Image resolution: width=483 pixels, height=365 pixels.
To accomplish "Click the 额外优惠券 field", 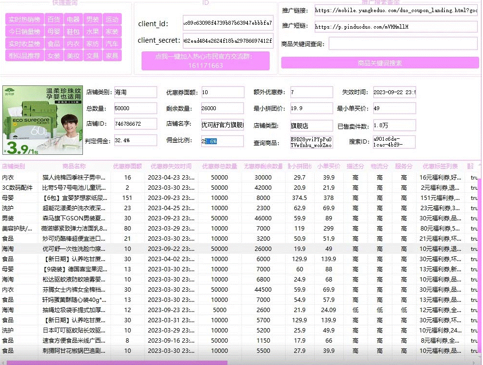I will point(311,92).
